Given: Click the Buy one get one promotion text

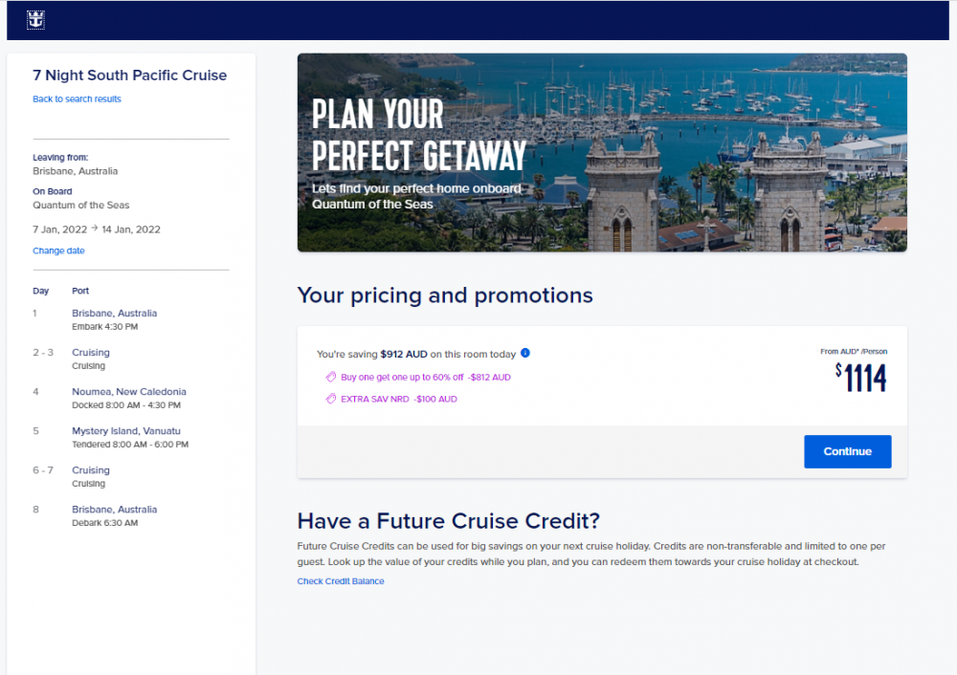Looking at the screenshot, I should 426,377.
